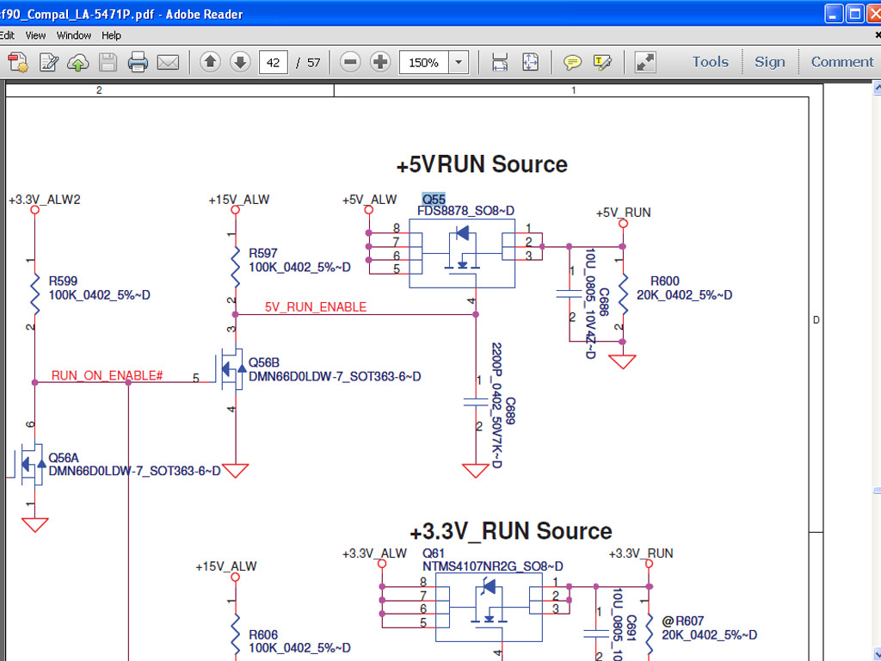881x661 pixels.
Task: Click the C686 capacitor label
Action: (x=603, y=302)
